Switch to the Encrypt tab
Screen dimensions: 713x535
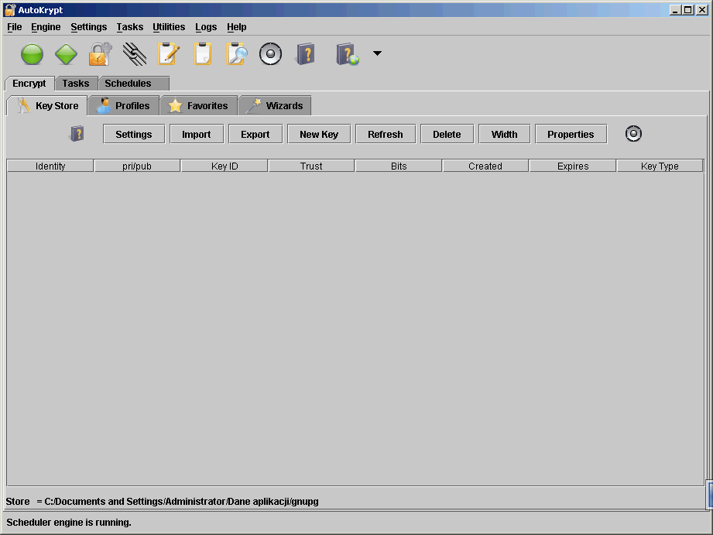29,84
